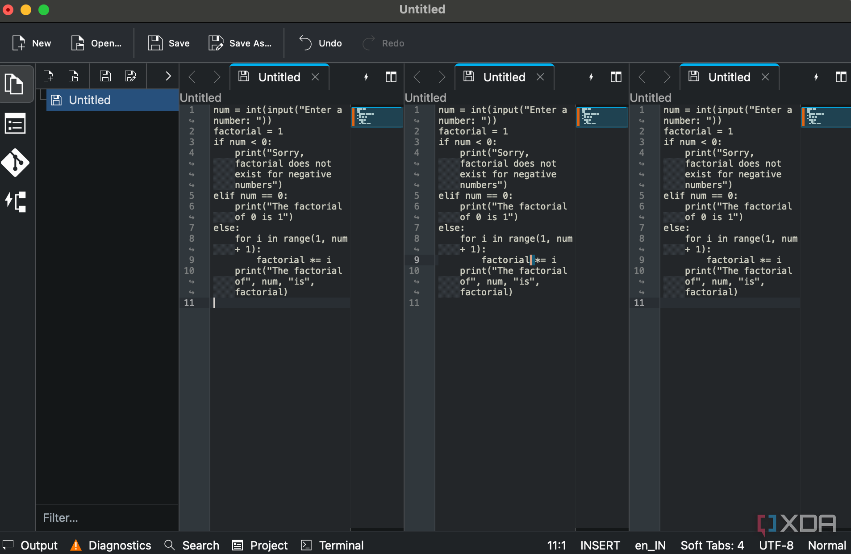Image resolution: width=851 pixels, height=554 pixels.
Task: Expand sidebar toolbar overflow chevron
Action: (168, 76)
